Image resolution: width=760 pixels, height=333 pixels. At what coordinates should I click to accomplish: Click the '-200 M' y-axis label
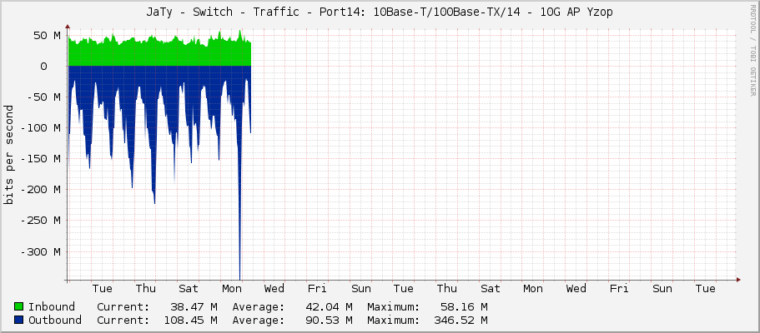click(41, 190)
